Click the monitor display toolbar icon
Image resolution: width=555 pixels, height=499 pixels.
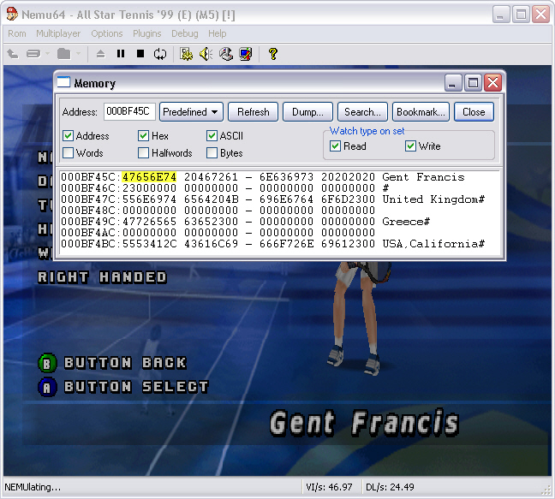click(x=246, y=54)
